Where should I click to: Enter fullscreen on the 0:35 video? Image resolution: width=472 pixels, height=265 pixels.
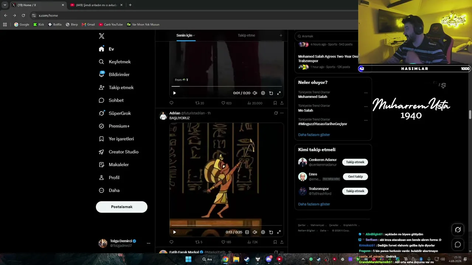tap(279, 232)
